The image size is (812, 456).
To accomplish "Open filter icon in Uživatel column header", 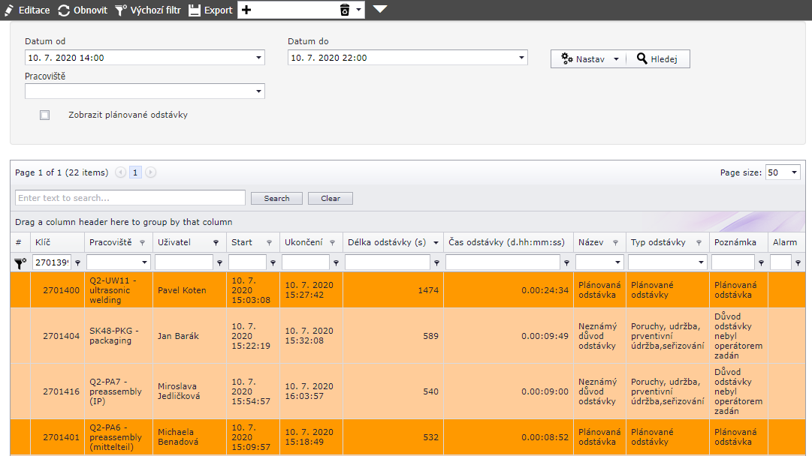I will (216, 243).
